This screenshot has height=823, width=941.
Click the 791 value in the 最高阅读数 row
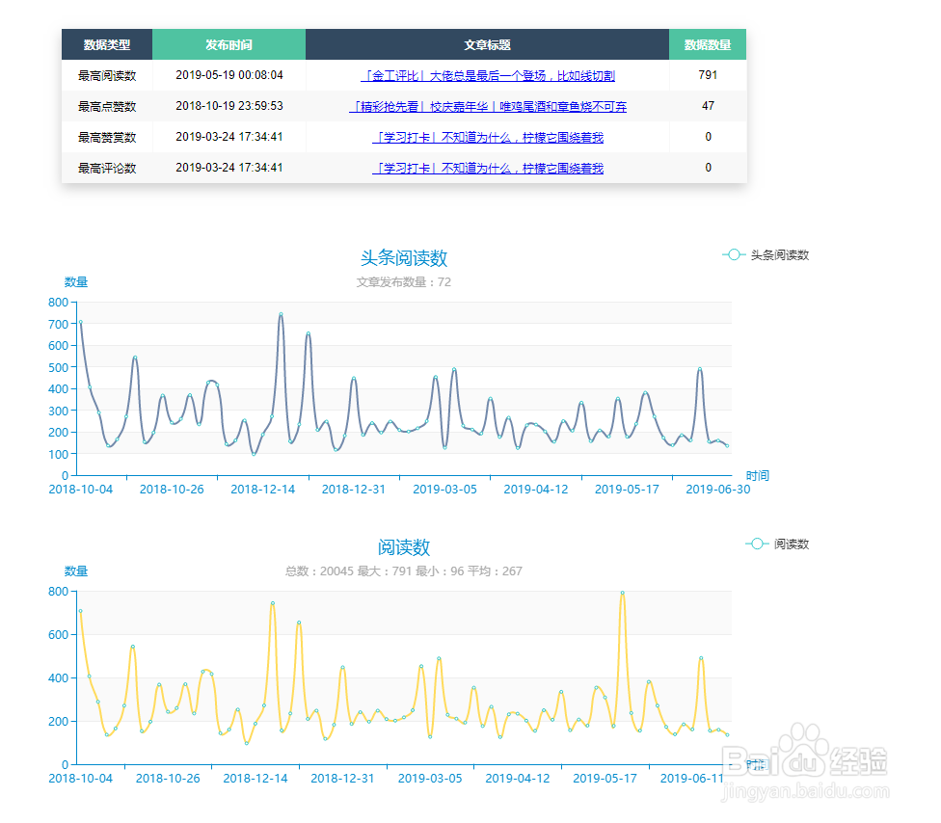tap(708, 75)
